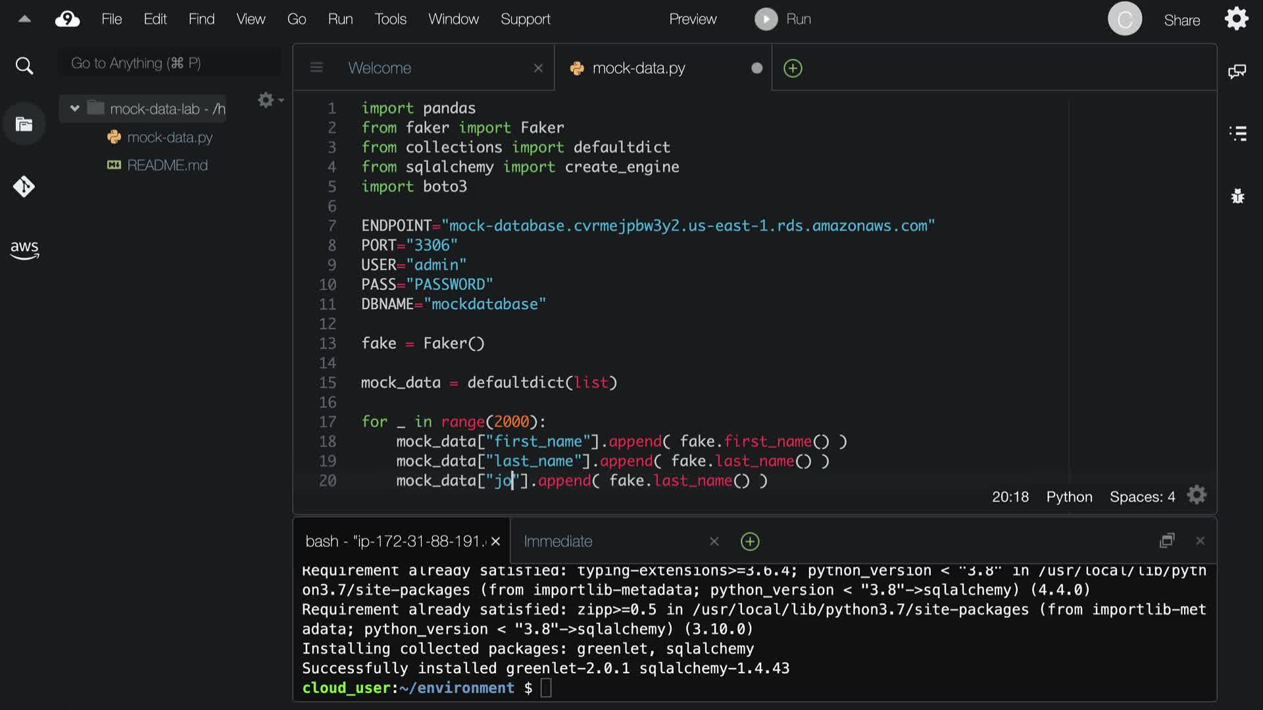Maximize the terminal pane with the restore icon

tap(1167, 540)
